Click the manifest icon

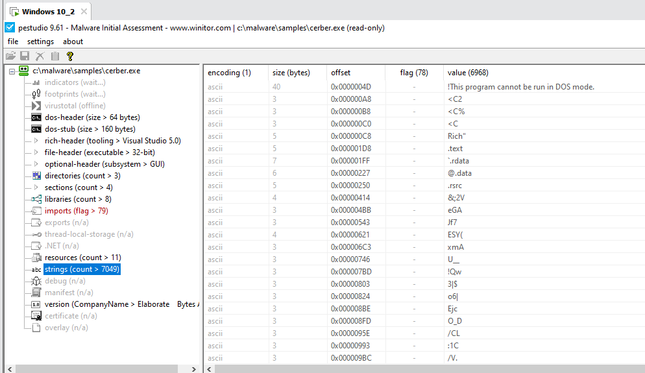[36, 293]
